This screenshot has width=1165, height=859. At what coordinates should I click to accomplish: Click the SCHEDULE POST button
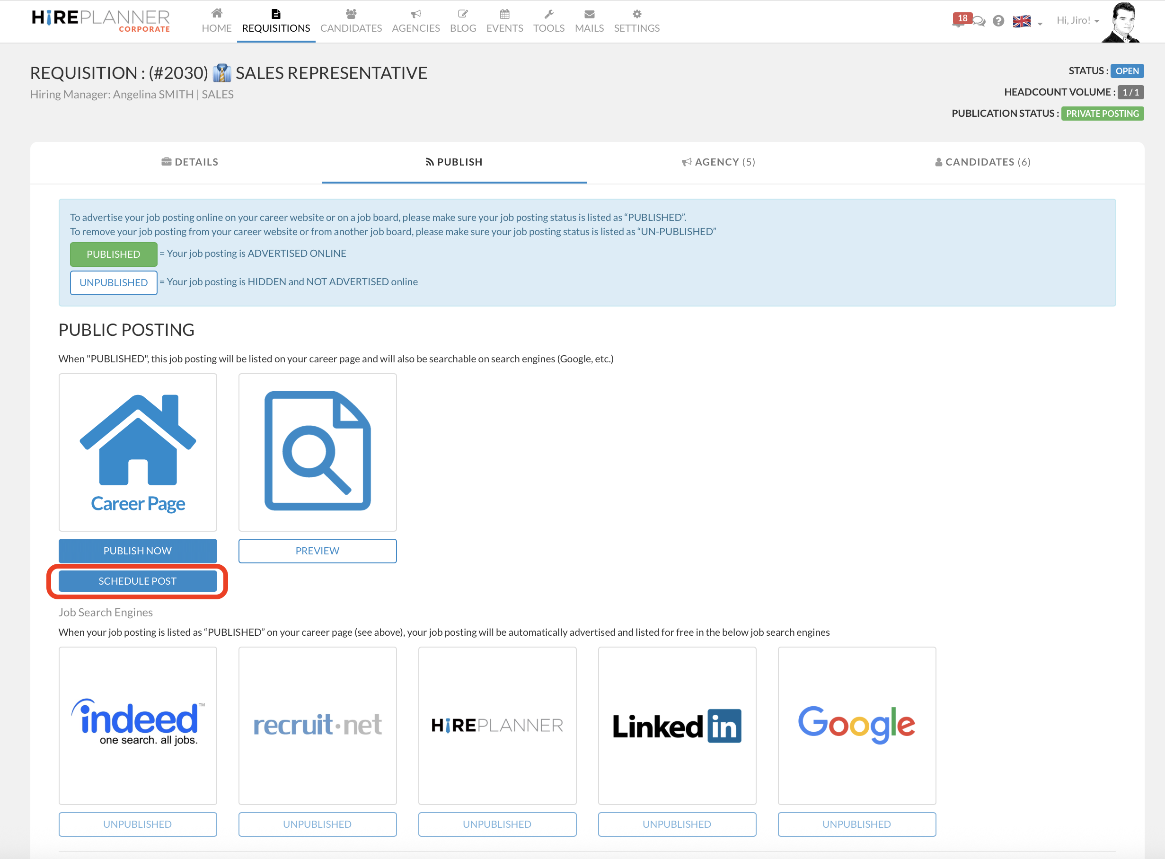click(x=137, y=581)
